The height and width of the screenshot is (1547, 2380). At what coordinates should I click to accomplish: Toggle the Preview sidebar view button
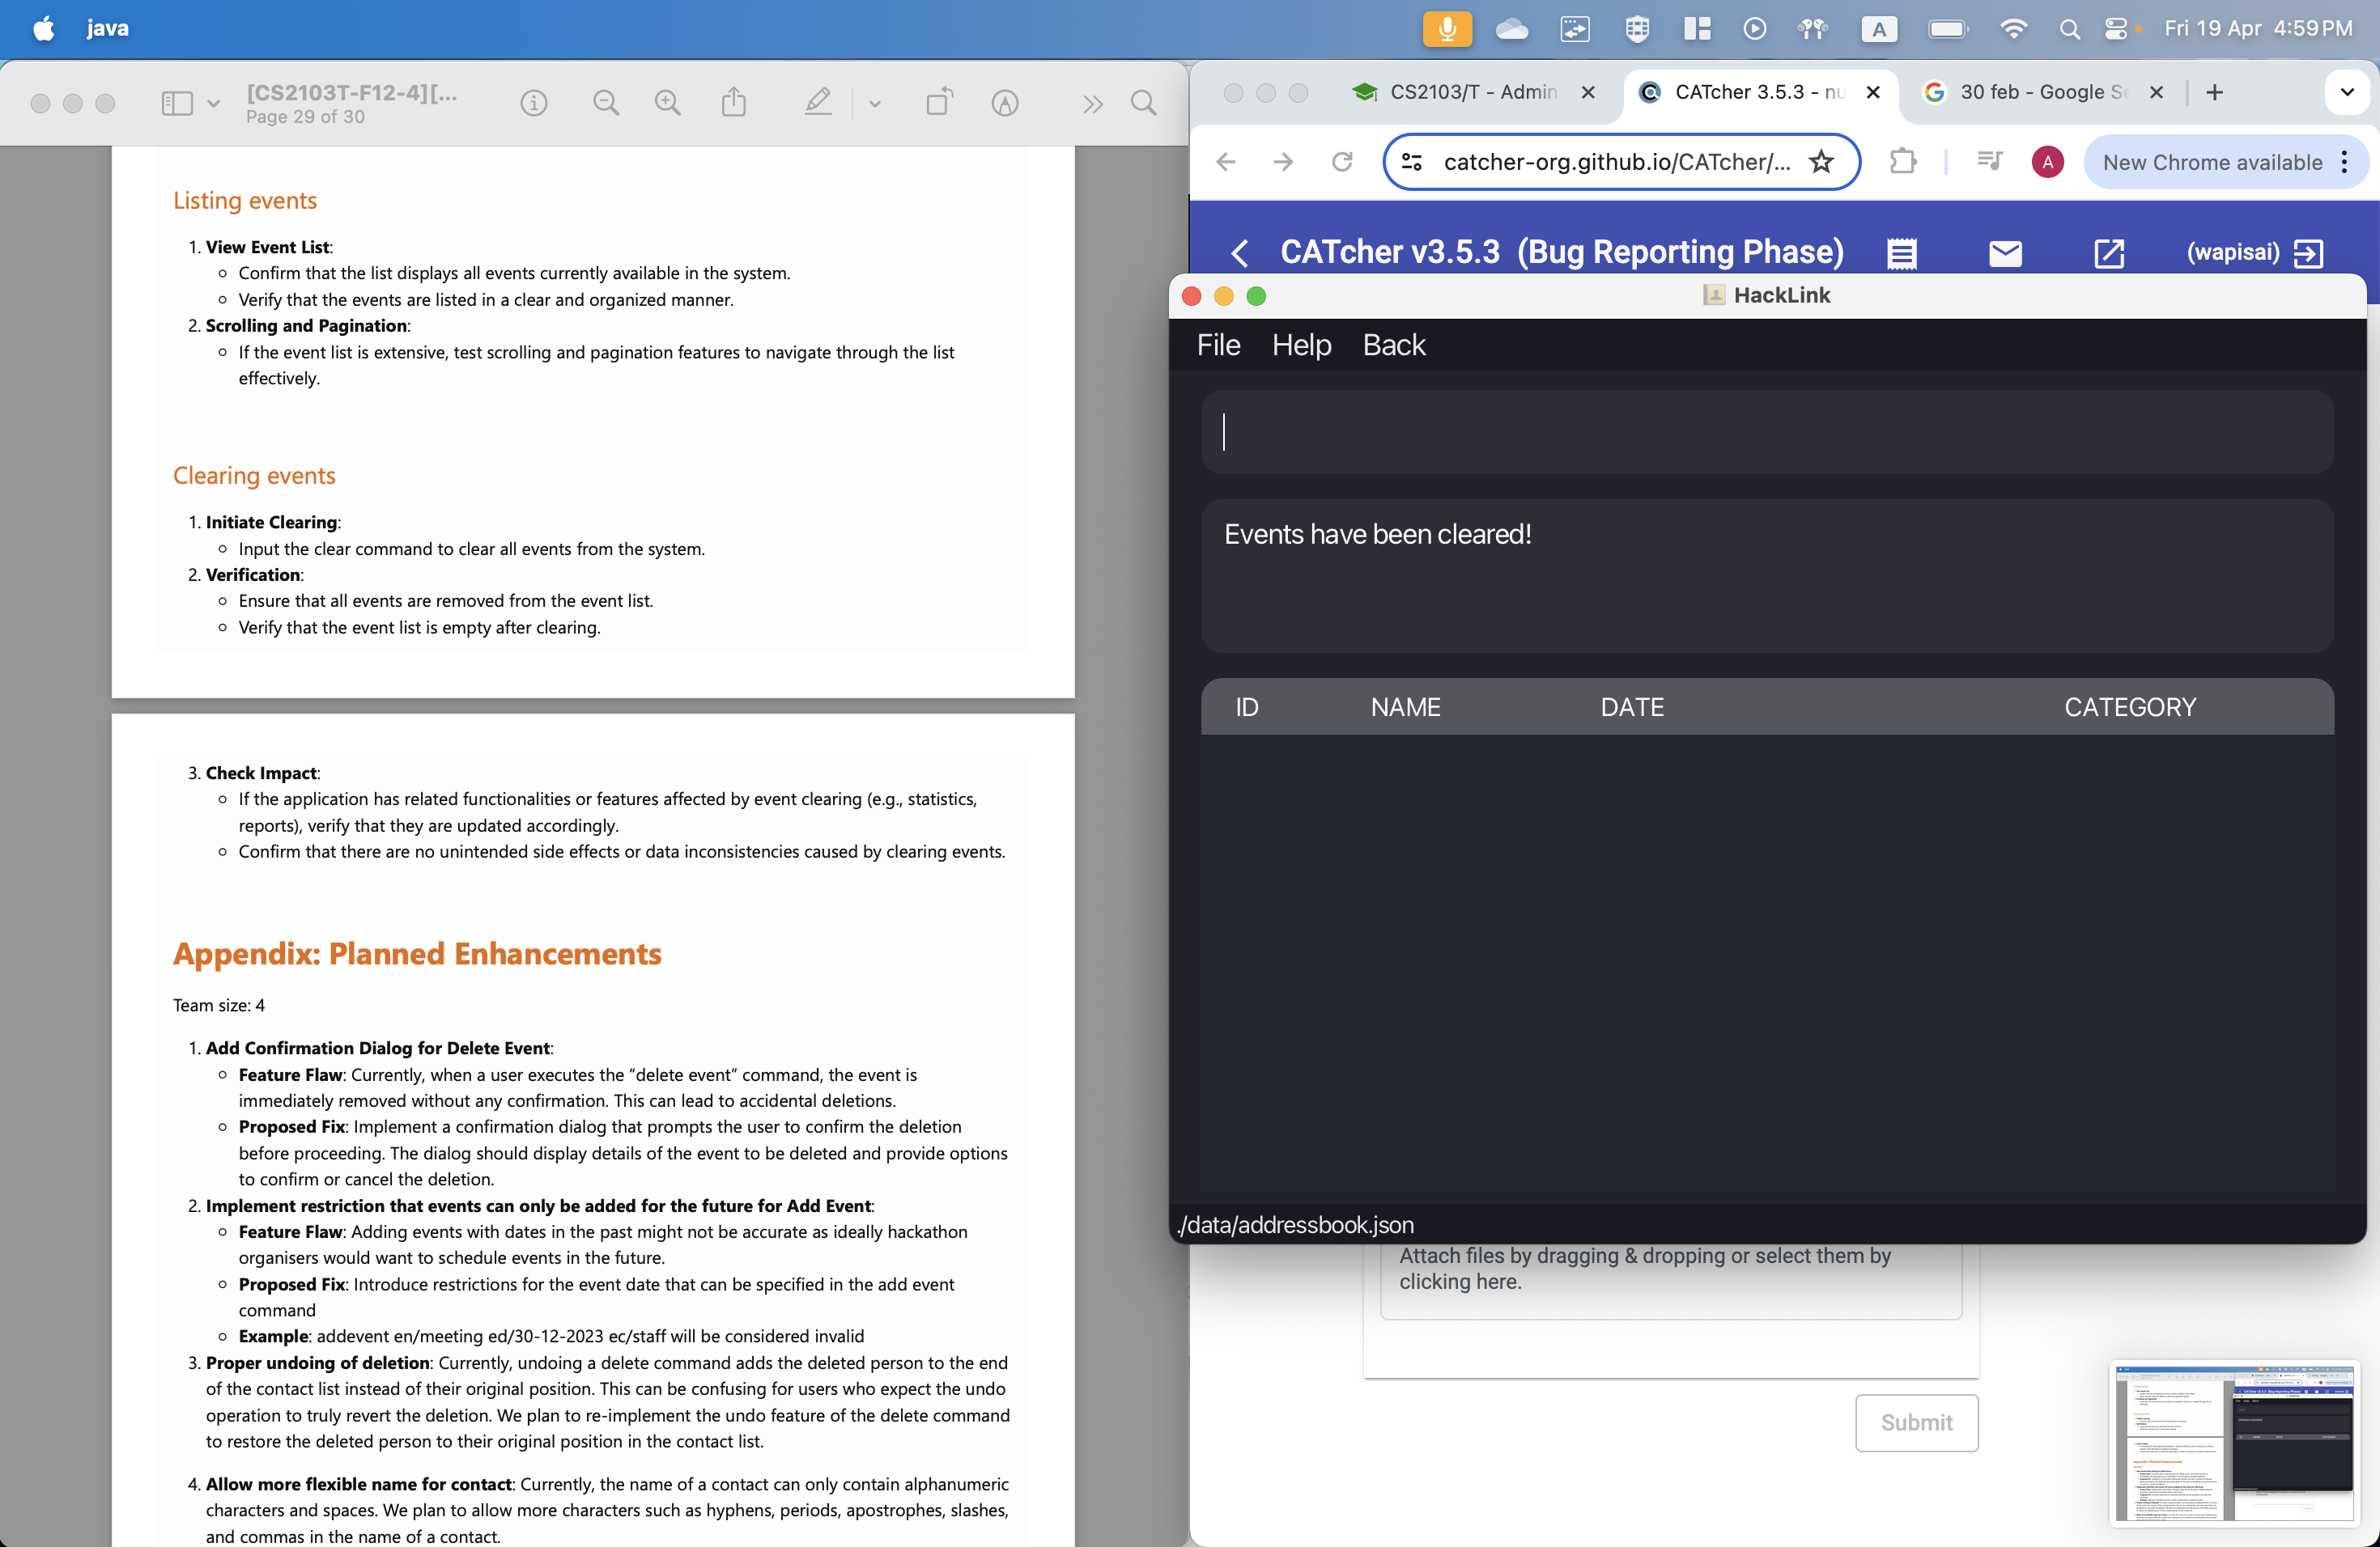click(177, 103)
